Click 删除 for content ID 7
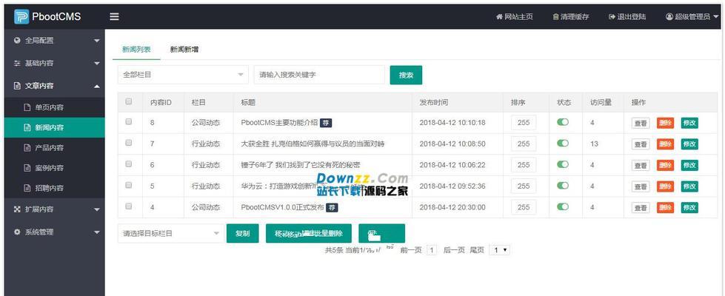 [665, 144]
